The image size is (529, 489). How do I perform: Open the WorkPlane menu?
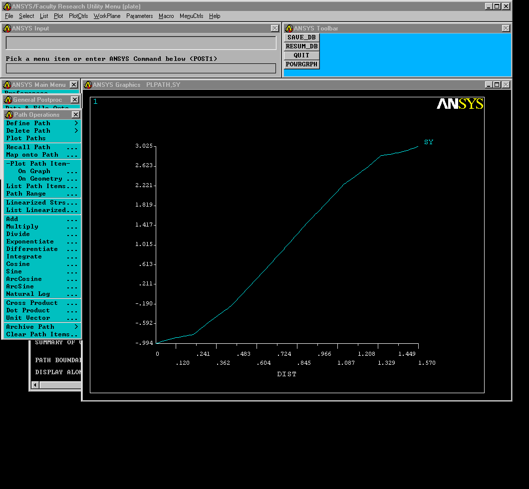coord(107,16)
